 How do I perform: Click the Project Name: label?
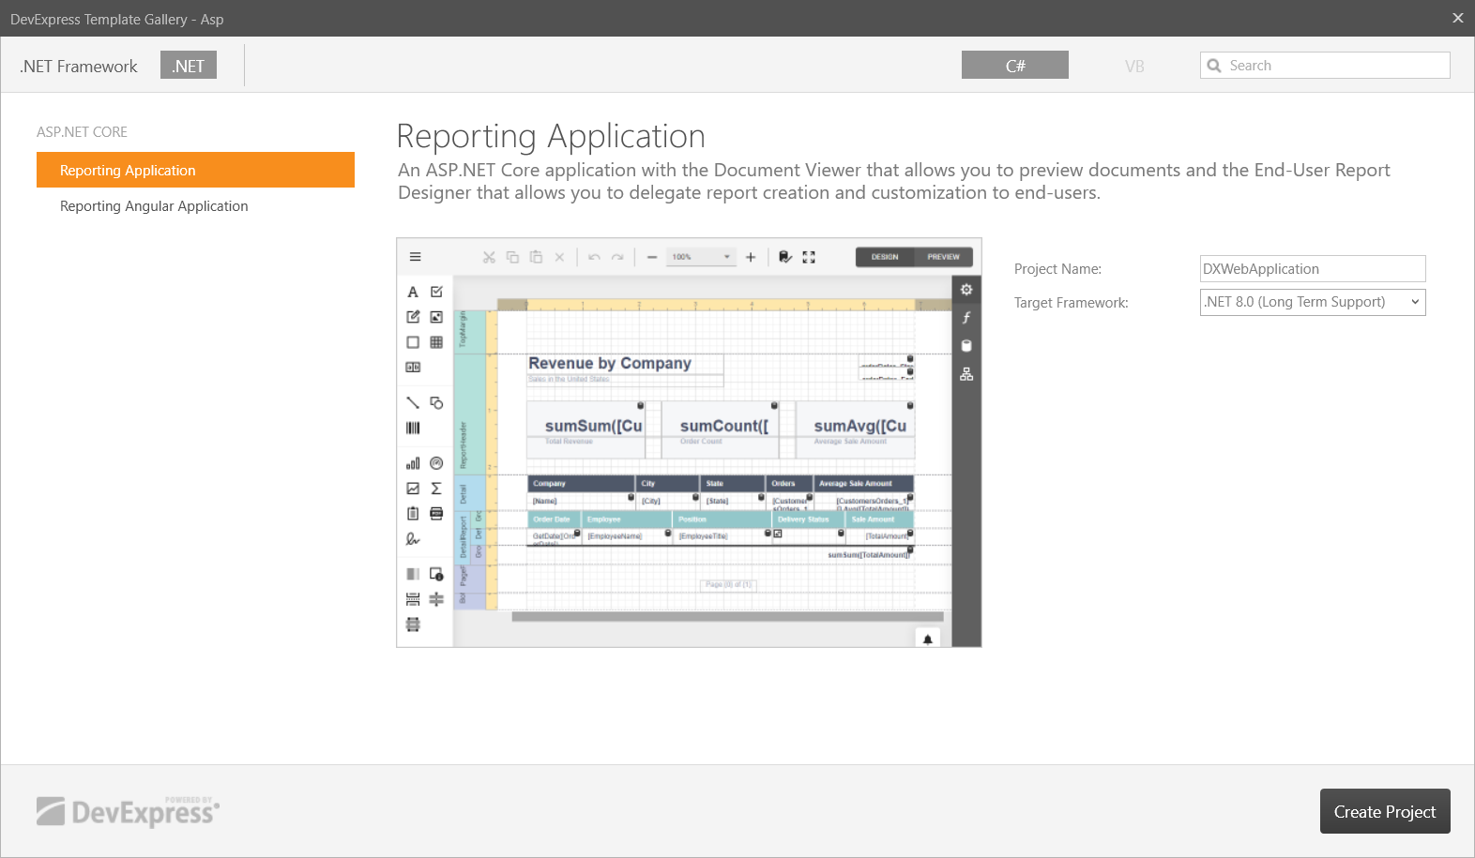click(x=1057, y=269)
